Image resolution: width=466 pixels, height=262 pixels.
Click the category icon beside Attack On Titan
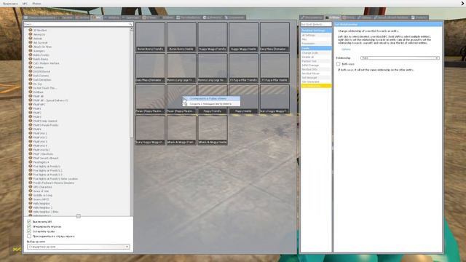pyautogui.click(x=31, y=47)
